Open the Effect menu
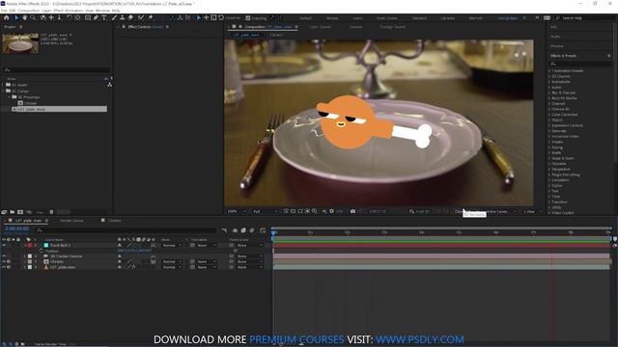618x347 pixels. 58,11
